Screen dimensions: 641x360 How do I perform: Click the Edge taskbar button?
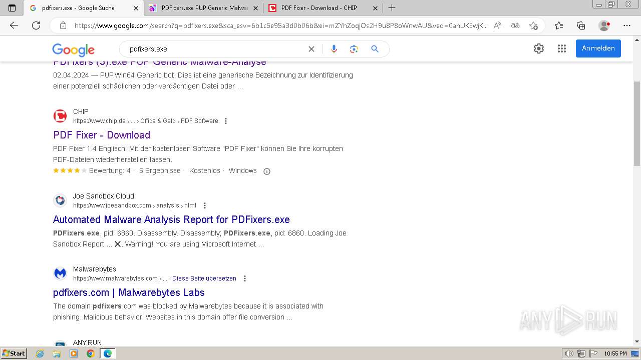[108, 353]
